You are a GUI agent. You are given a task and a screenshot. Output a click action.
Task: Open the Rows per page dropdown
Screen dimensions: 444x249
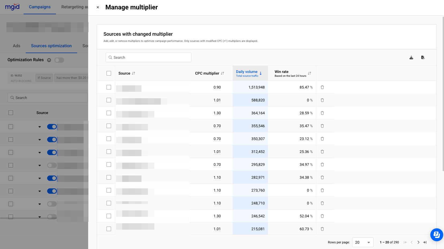pos(362,242)
